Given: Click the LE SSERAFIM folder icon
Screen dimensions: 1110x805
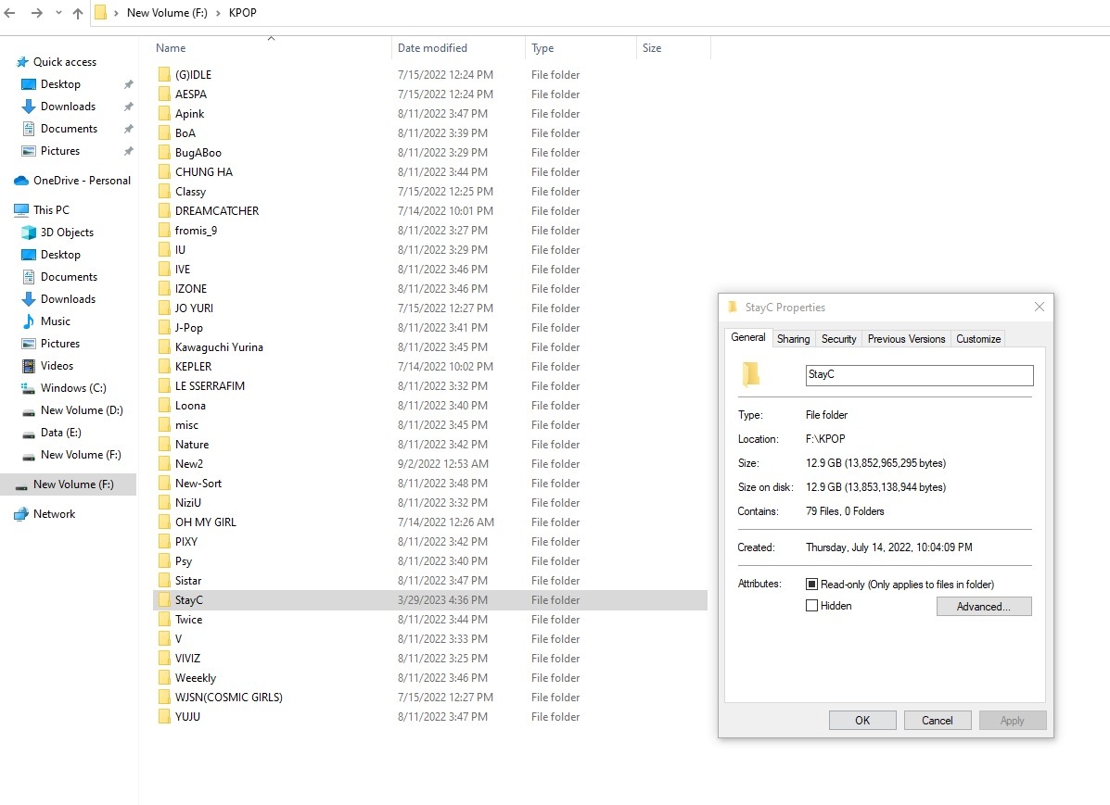Looking at the screenshot, I should click(x=164, y=386).
